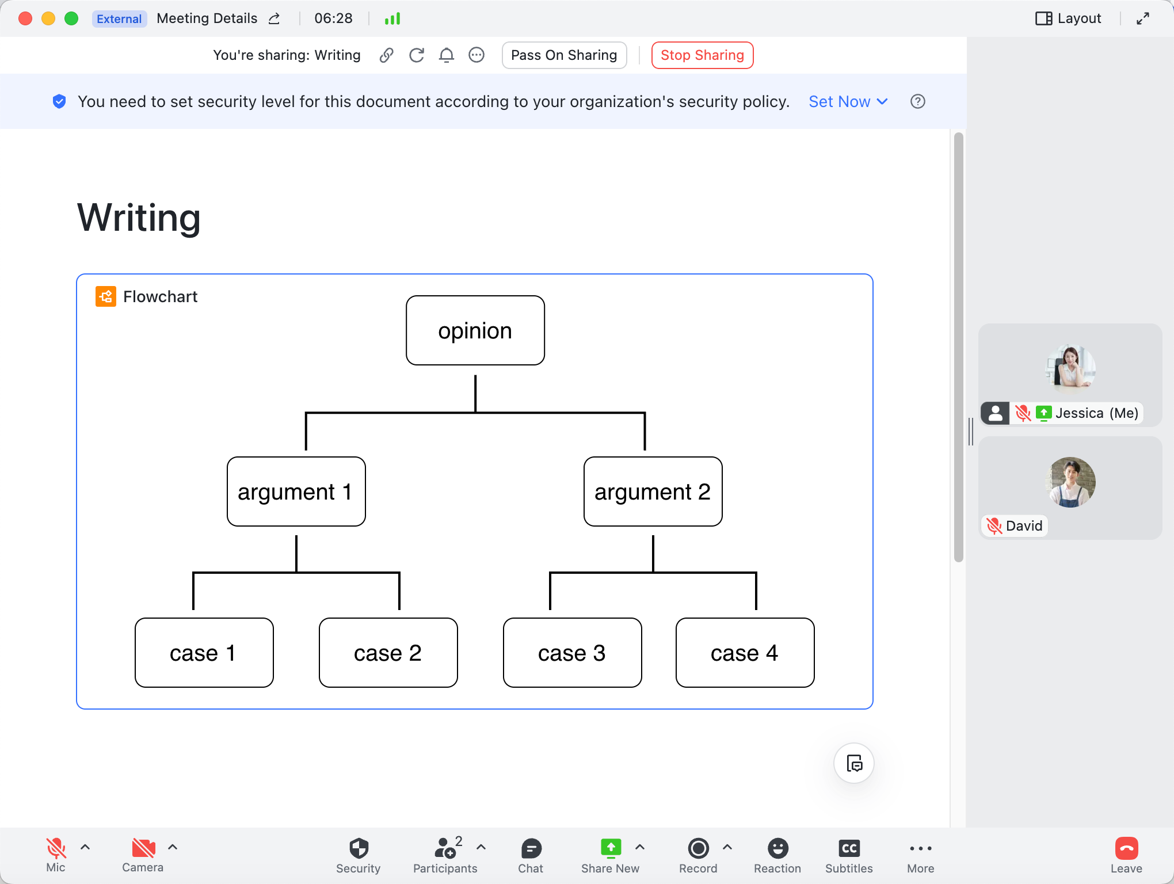Screen dimensions: 1174x884
Task: Expand the Mic options arrow
Action: [x=85, y=847]
